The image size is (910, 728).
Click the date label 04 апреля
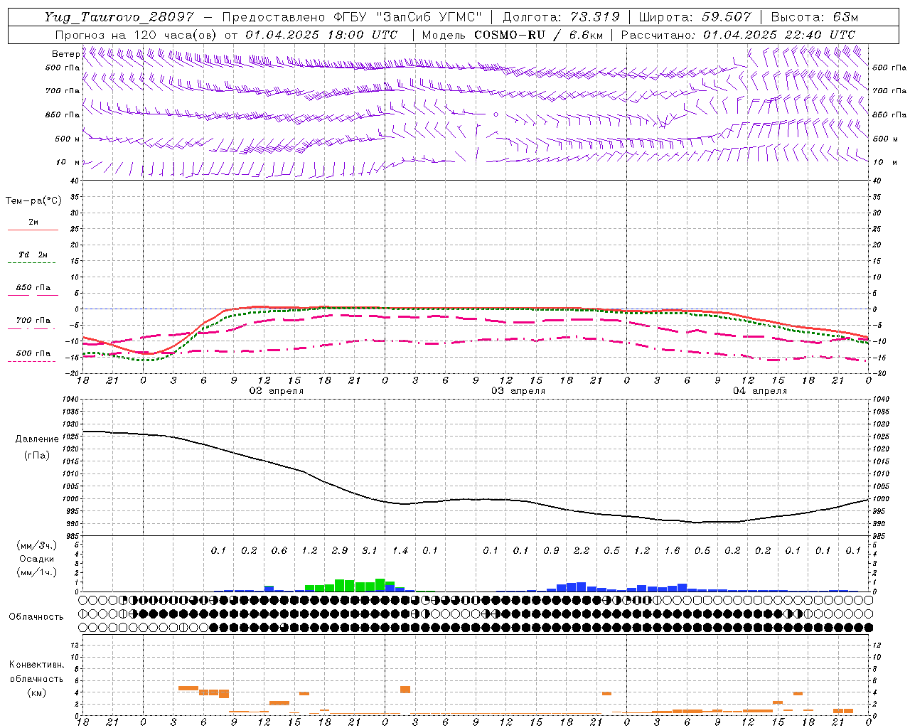760,391
